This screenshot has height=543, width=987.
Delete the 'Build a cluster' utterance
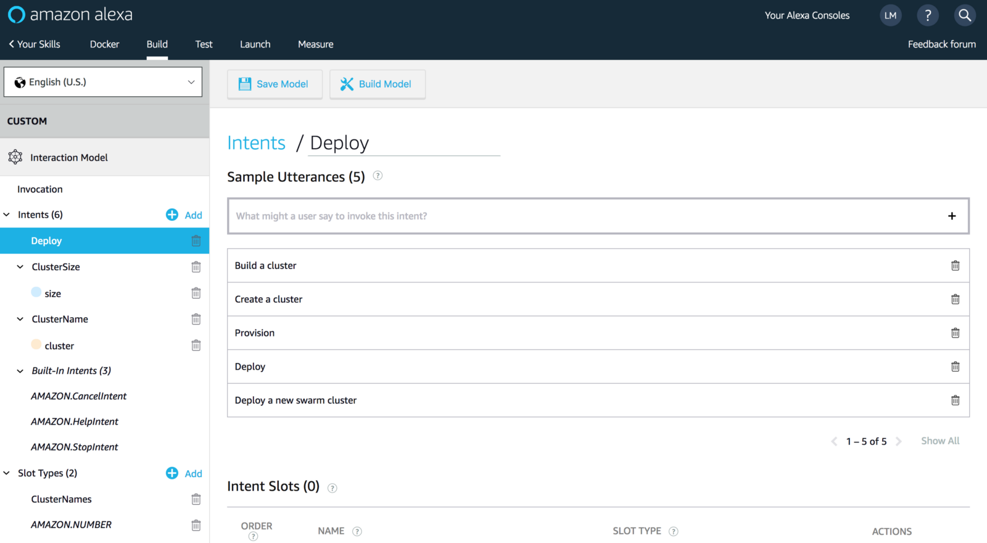[955, 265]
